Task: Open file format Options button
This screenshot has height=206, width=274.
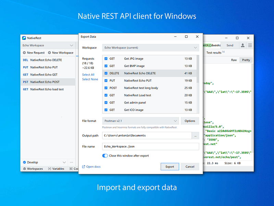Action: click(x=190, y=121)
